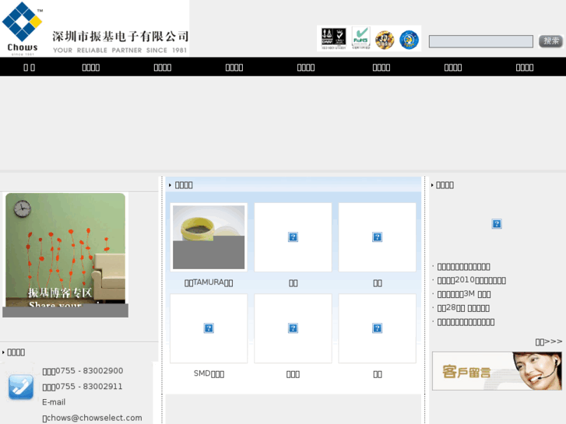This screenshot has height=424, width=566.
Task: Click the fax number 0755 - 83002911
Action: tap(90, 387)
